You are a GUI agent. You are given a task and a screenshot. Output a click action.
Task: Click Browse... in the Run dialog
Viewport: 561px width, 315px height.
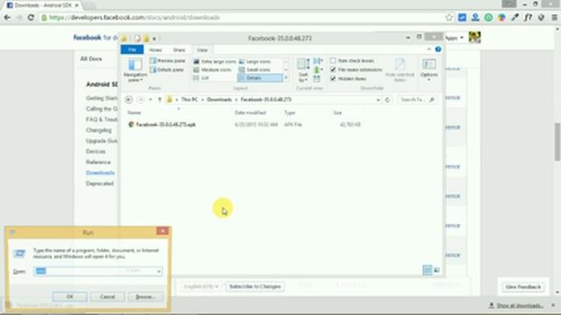[x=145, y=297]
